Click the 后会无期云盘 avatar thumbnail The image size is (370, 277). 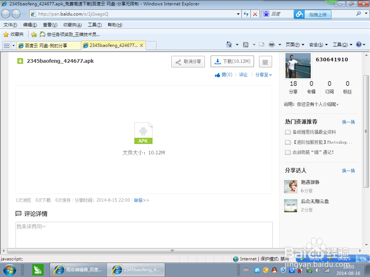pyautogui.click(x=291, y=206)
